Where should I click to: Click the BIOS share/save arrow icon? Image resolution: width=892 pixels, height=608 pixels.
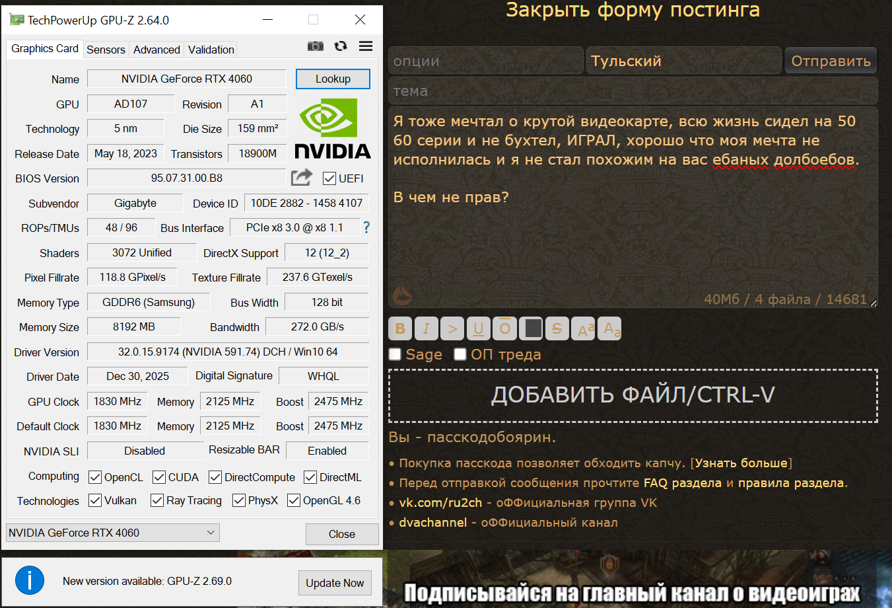[x=301, y=177]
